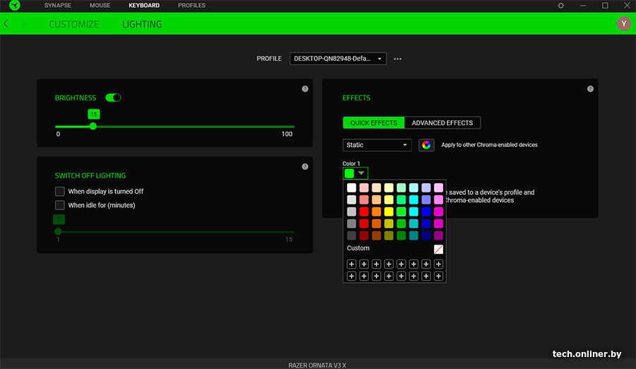This screenshot has height=369, width=636.
Task: Open settings gear in title bar
Action: click(561, 6)
